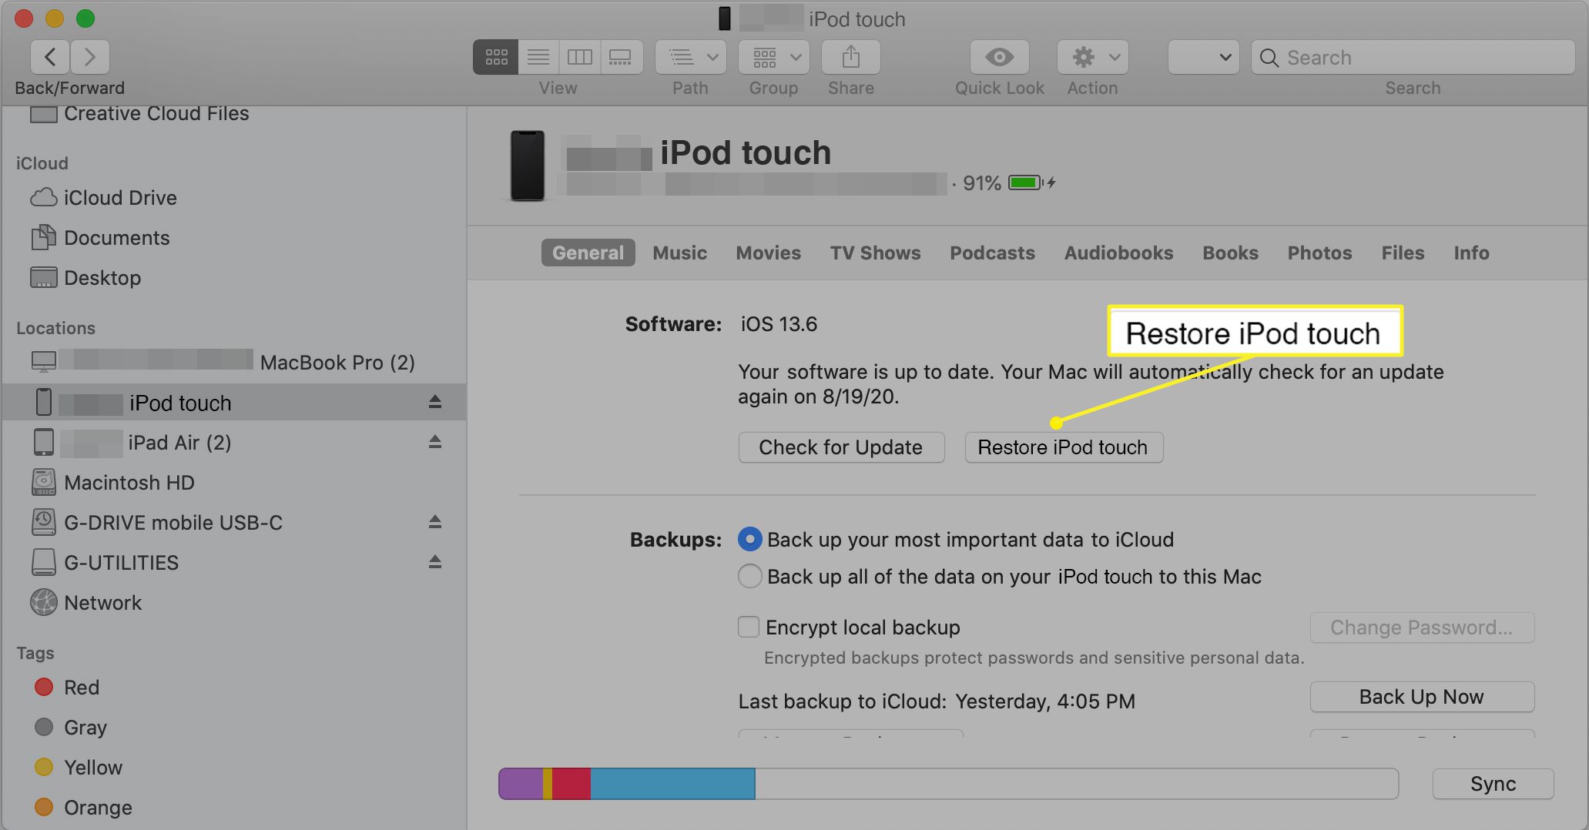Open Network location
This screenshot has height=830, width=1589.
[86, 603]
